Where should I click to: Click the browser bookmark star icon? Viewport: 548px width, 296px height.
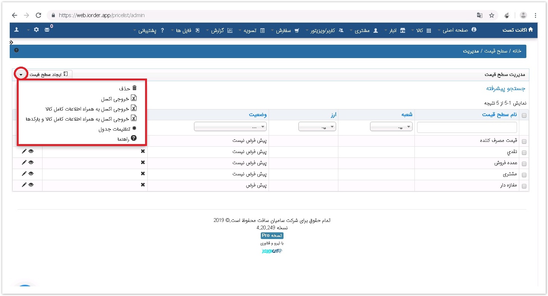click(x=491, y=15)
